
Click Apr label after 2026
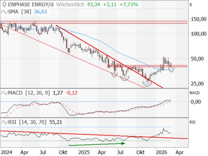coord(179,152)
